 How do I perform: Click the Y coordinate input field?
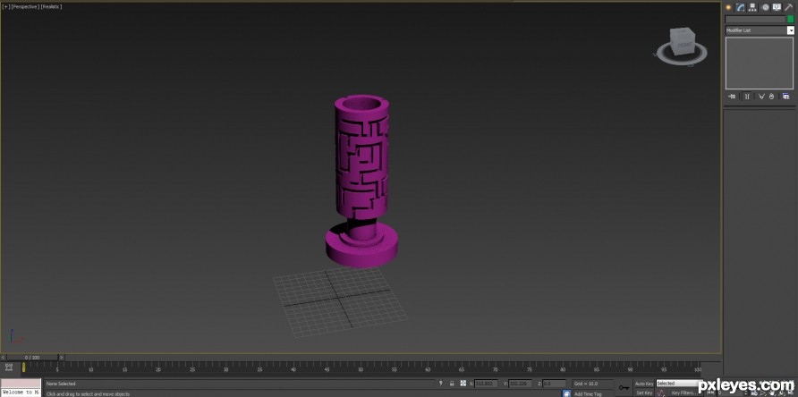(x=520, y=384)
